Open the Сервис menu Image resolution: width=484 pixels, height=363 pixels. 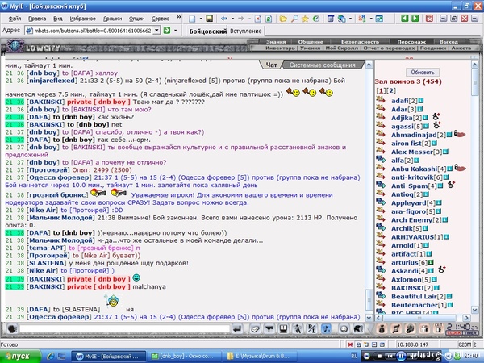pos(161,19)
